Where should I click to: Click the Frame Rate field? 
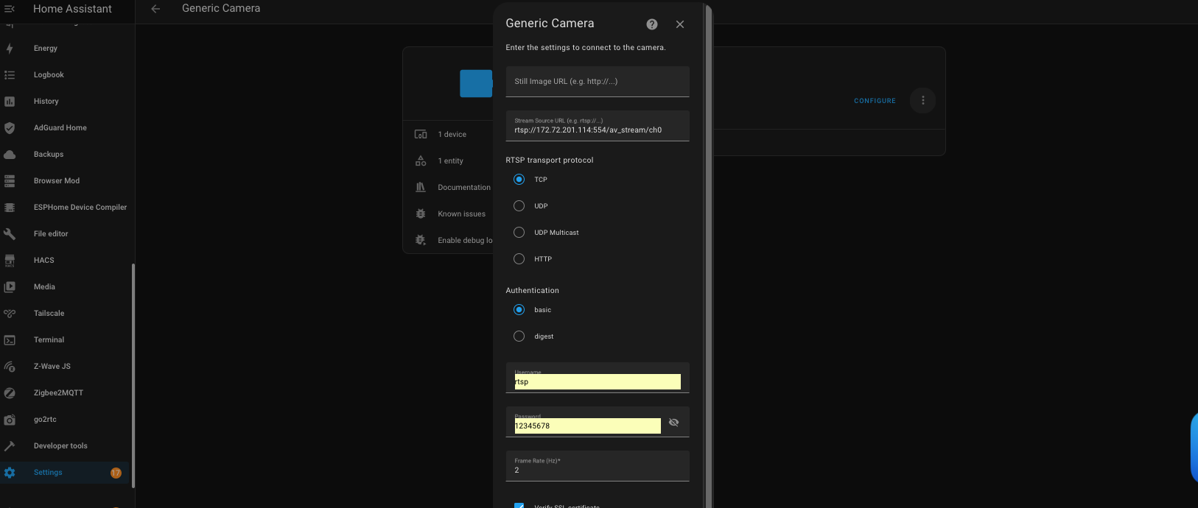598,466
